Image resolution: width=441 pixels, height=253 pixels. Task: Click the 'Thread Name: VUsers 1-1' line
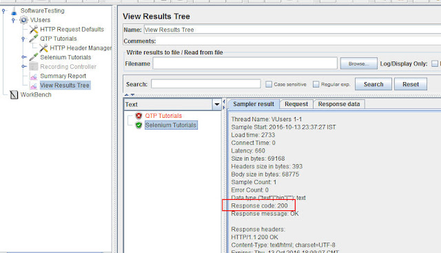coord(267,119)
